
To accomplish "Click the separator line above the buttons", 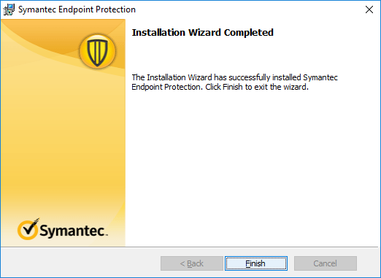I will [190, 247].
